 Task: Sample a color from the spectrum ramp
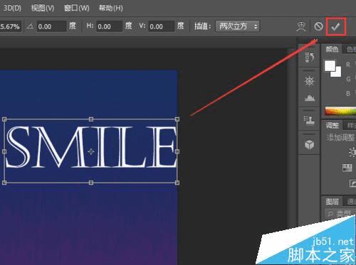[340, 112]
